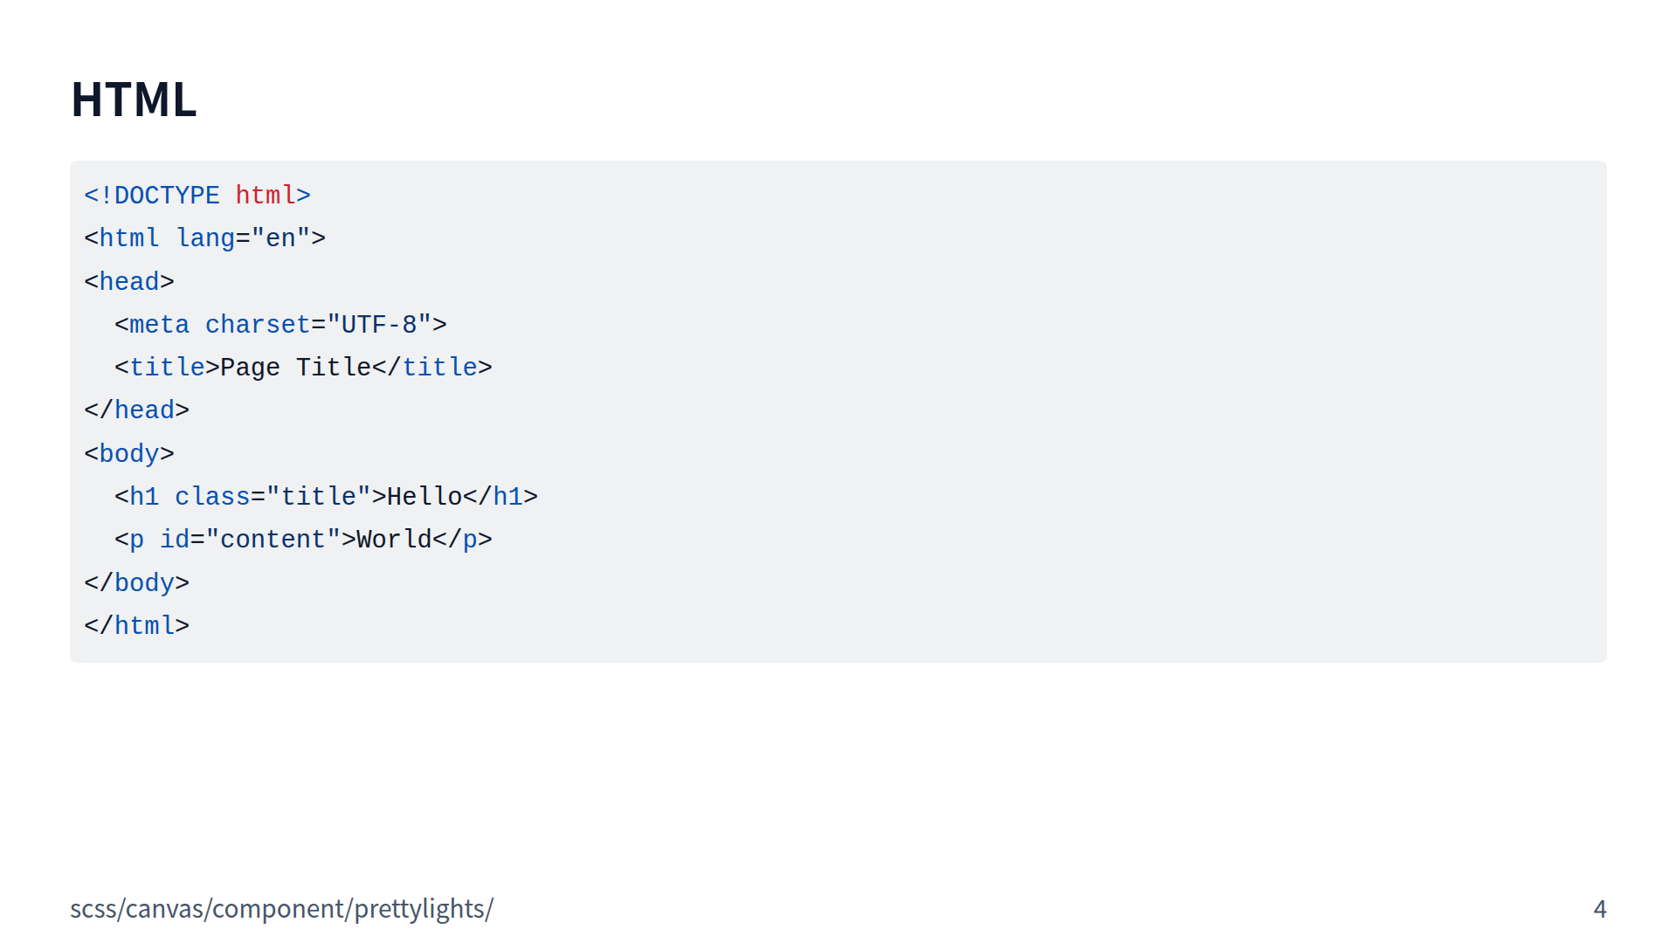Click the meta charset line
The width and height of the screenshot is (1677, 943).
coord(279,325)
